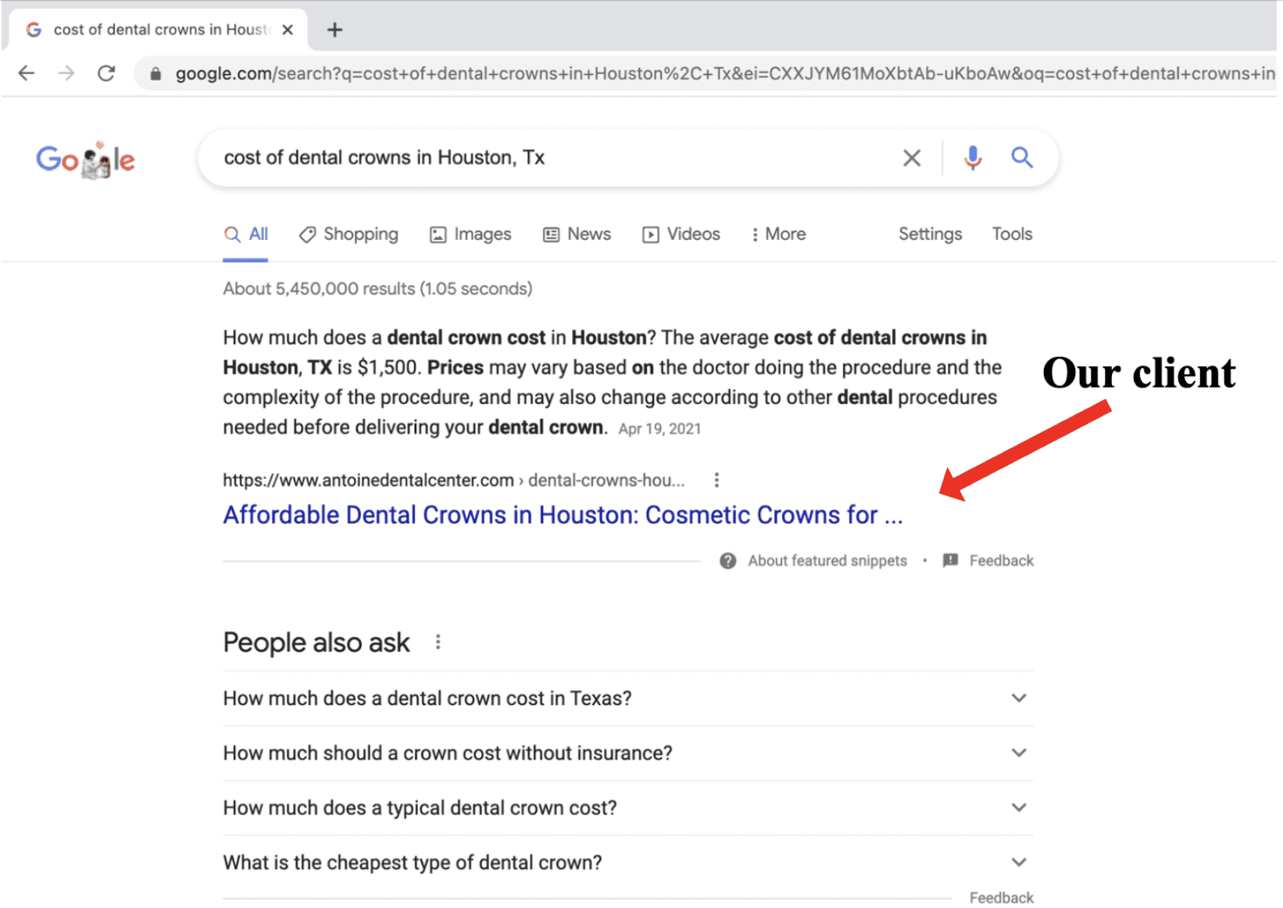Click Feedback link below People also ask
The width and height of the screenshot is (1283, 908).
click(1001, 898)
